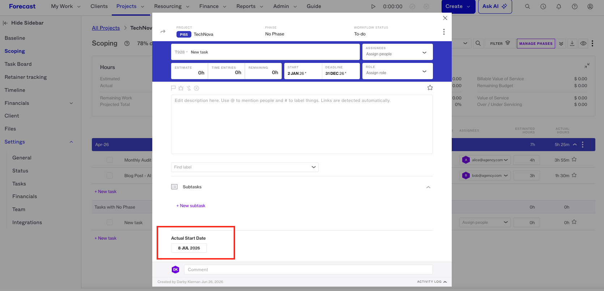Open the Resourcing menu
The width and height of the screenshot is (604, 291).
coord(172,7)
